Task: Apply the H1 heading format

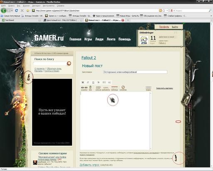Action: coord(104,82)
